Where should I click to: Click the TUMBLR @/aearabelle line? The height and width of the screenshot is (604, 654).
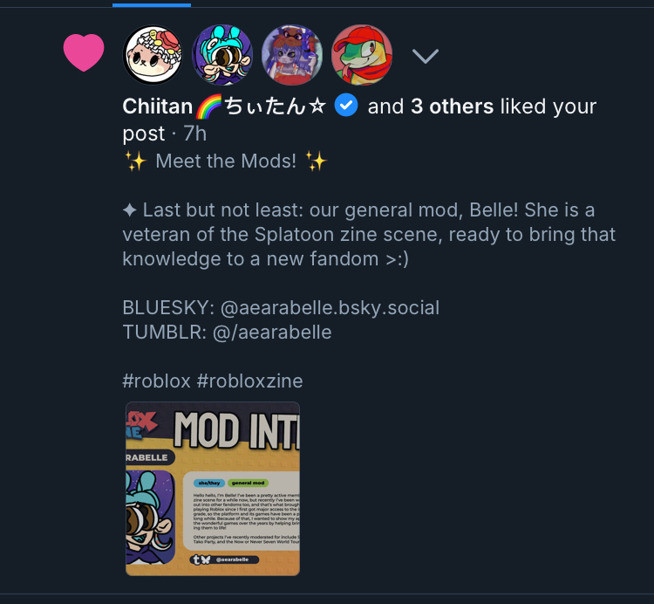click(227, 333)
